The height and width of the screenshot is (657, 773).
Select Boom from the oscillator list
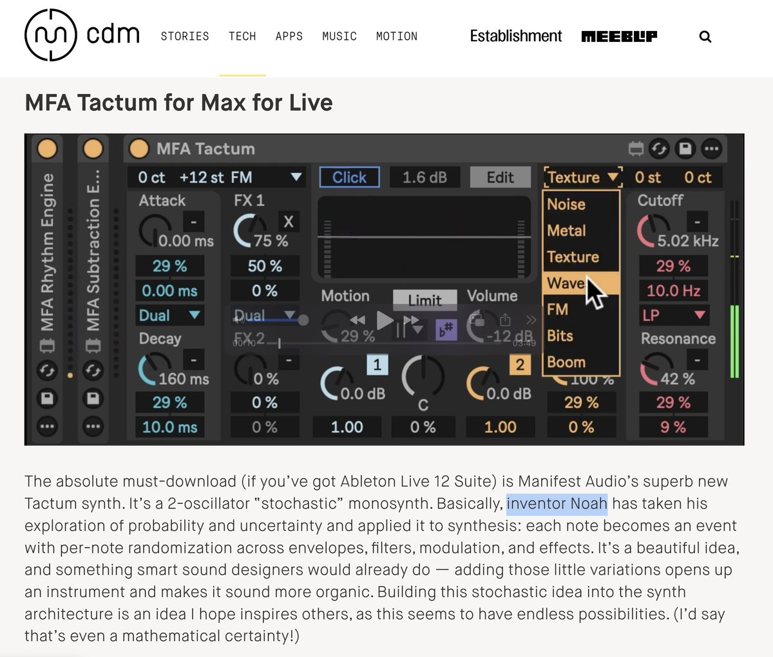coord(581,362)
